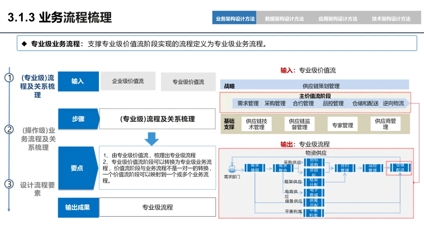Screen dimensions: 424x239
Task: Click the blue 要点 arrow block
Action: pos(78,168)
